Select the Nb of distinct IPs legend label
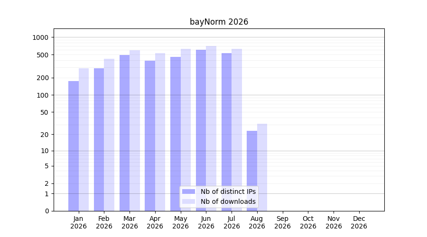 pyautogui.click(x=228, y=191)
